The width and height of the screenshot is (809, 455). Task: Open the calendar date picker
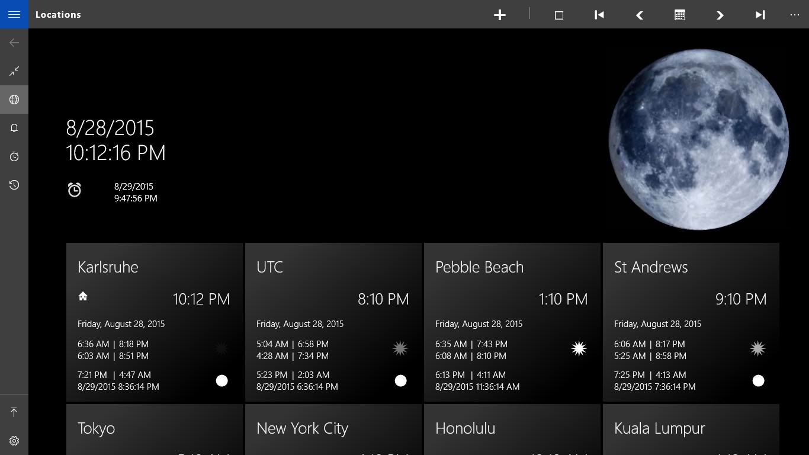(x=680, y=15)
